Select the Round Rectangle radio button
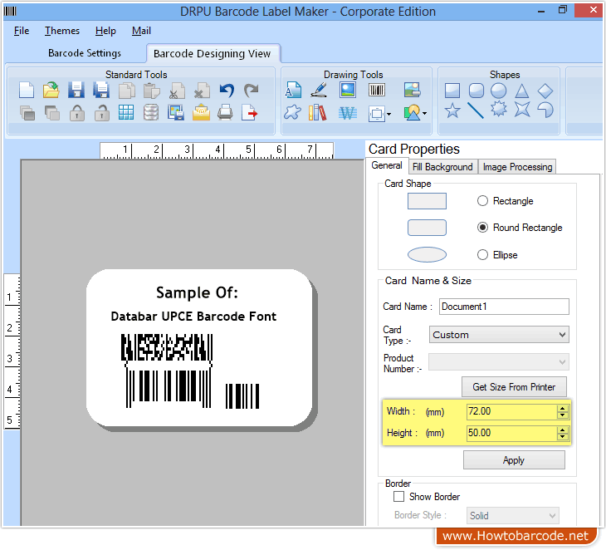 click(x=482, y=228)
